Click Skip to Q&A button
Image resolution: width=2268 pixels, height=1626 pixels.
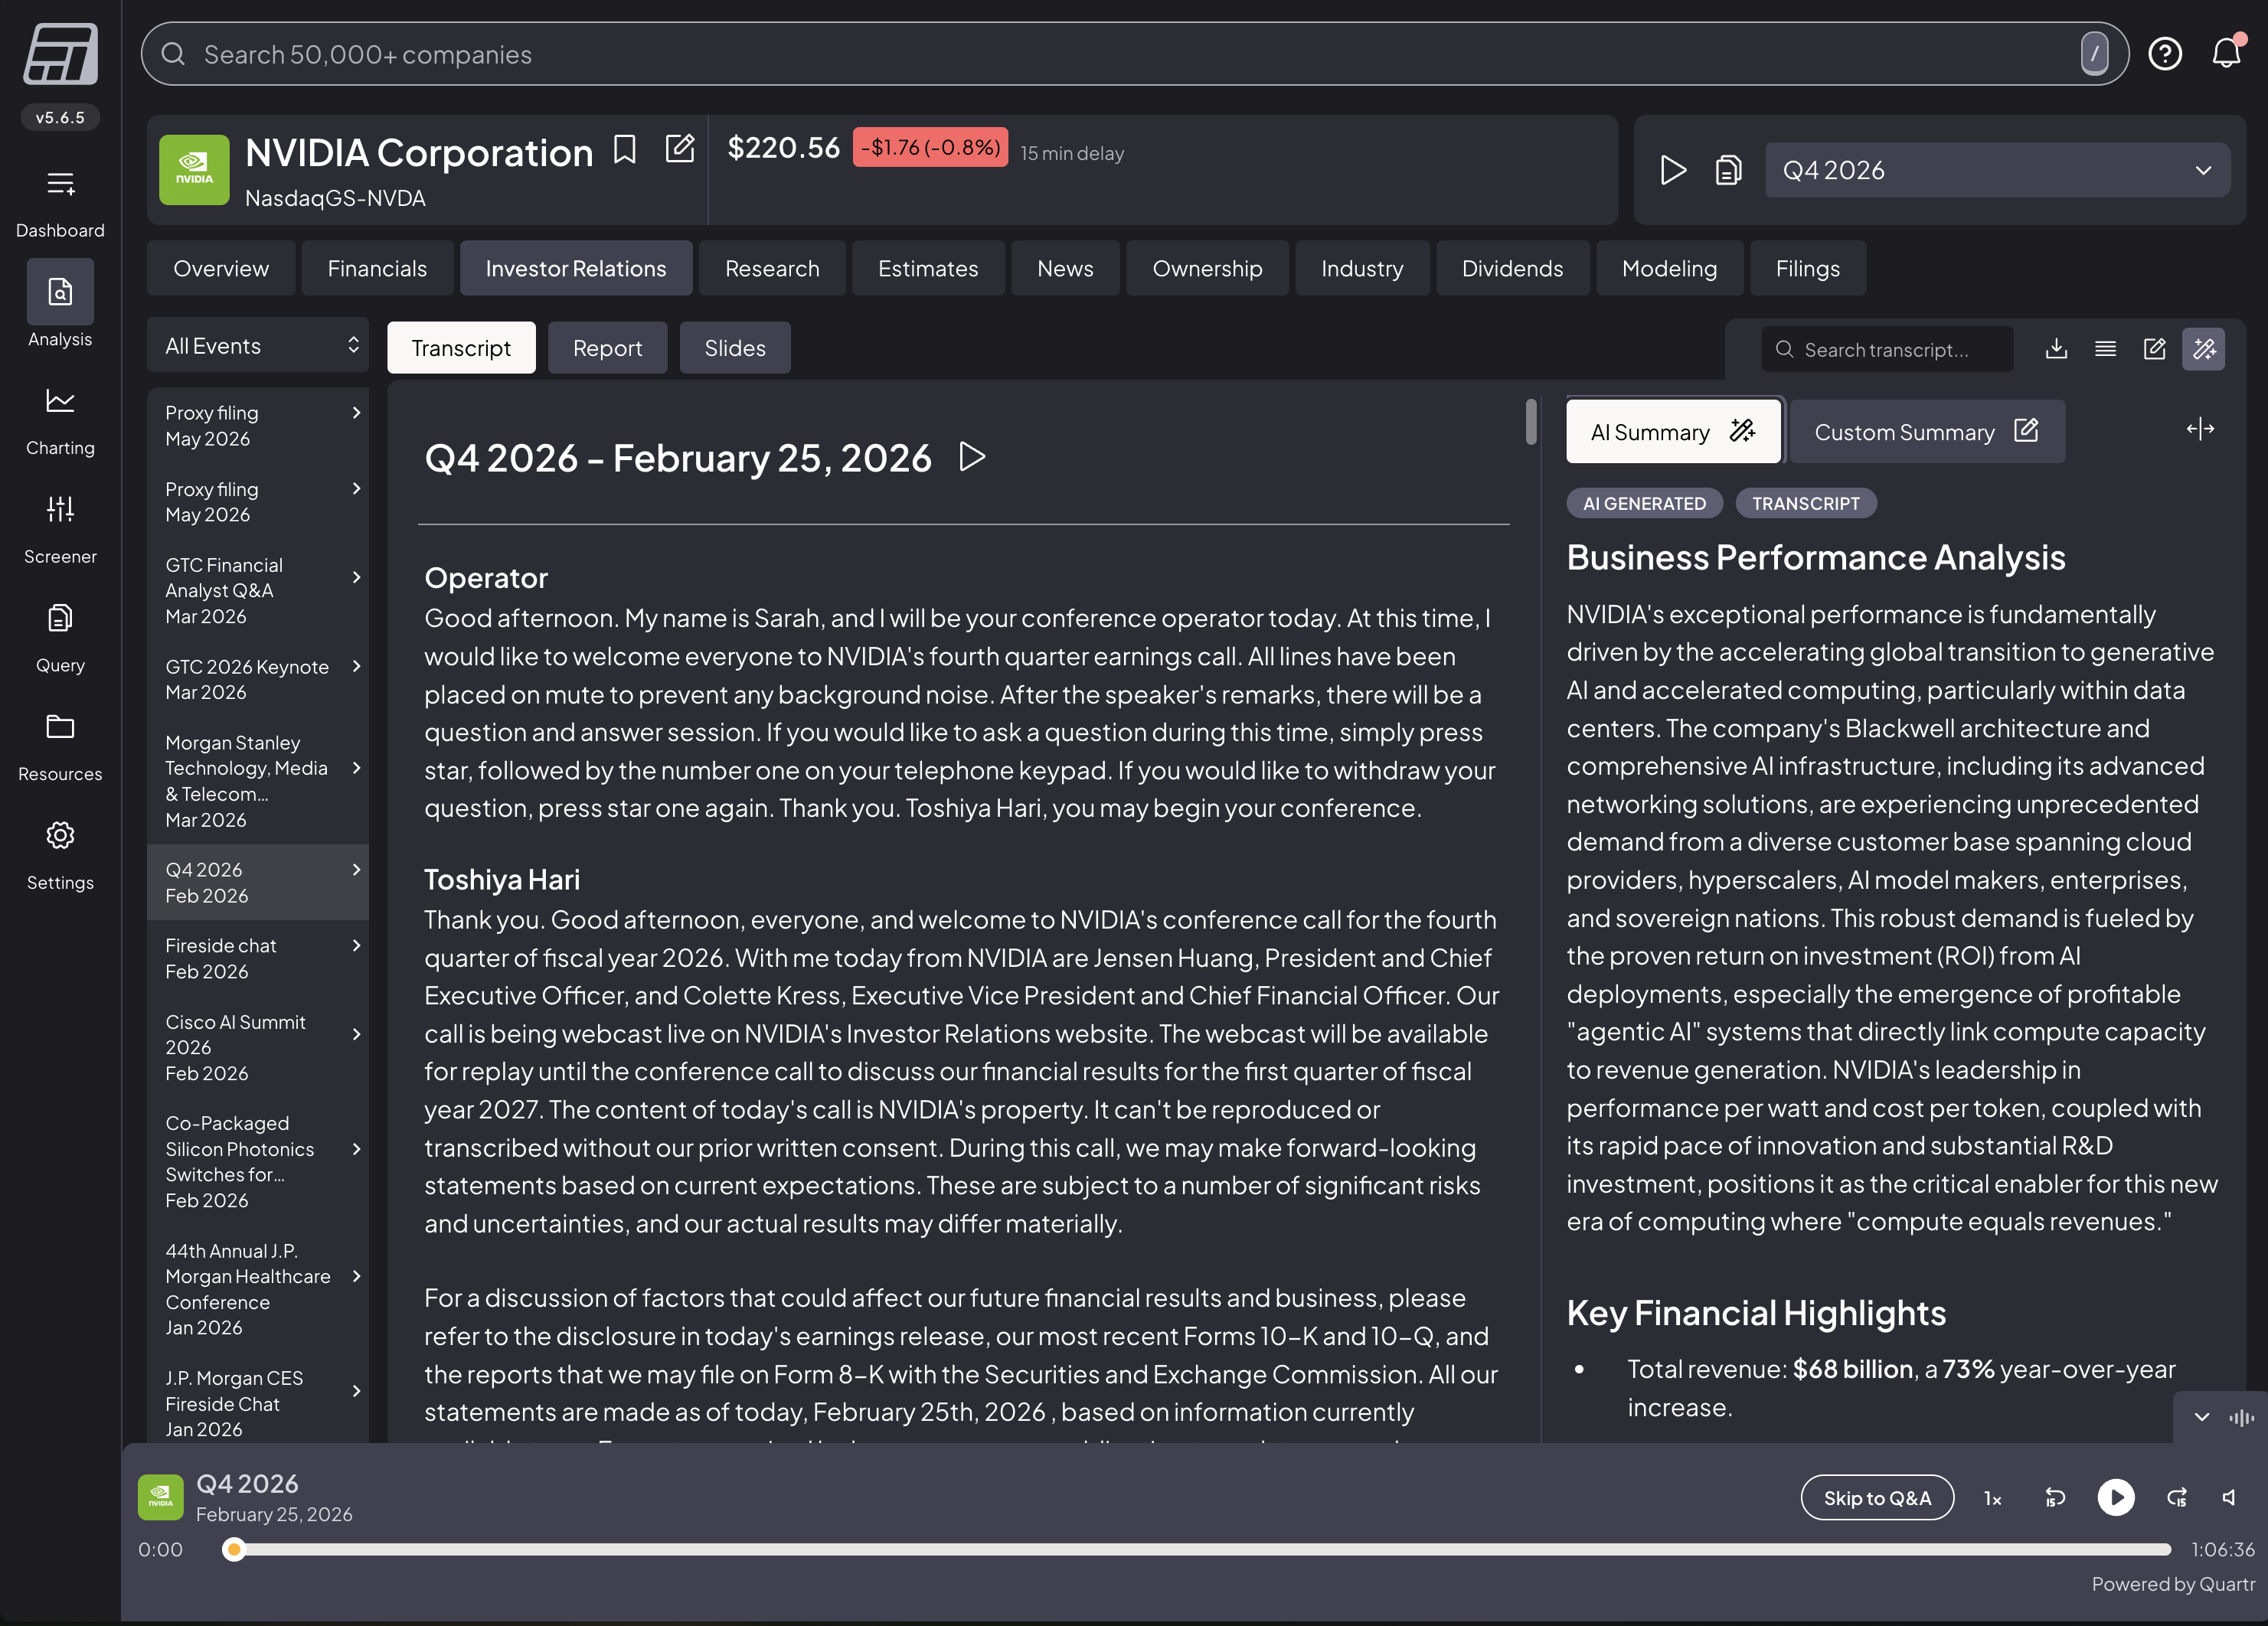1877,1498
